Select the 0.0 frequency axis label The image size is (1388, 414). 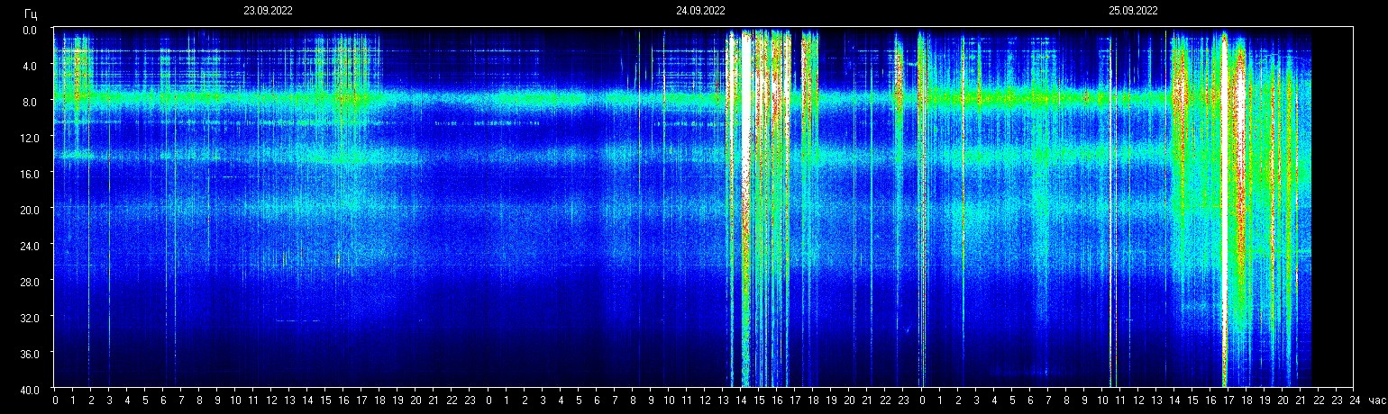pos(31,30)
